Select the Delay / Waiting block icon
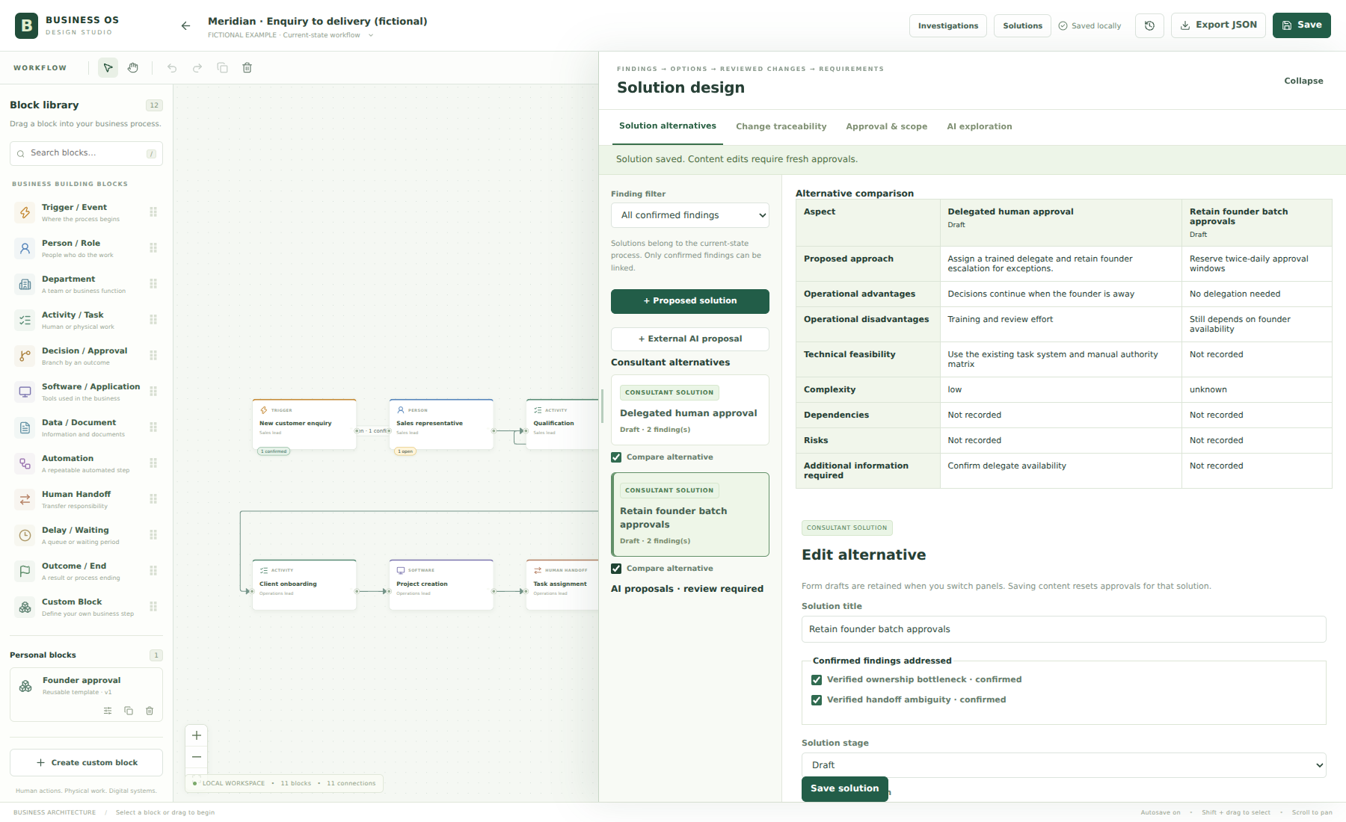 click(25, 535)
